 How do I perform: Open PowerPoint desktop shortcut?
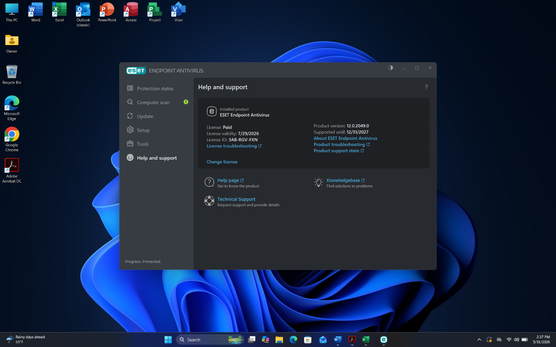[x=107, y=12]
